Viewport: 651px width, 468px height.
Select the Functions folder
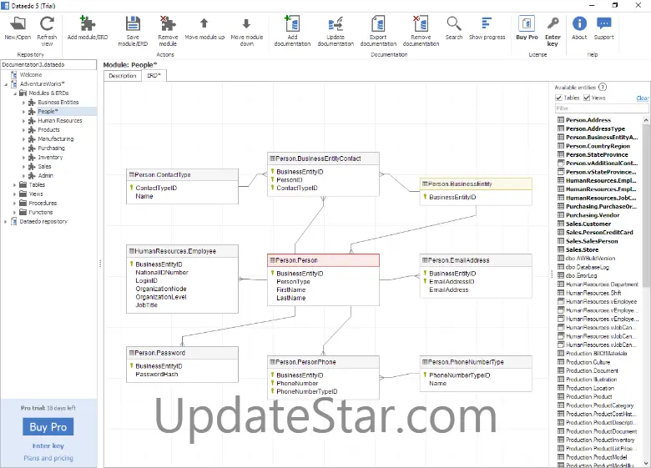pyautogui.click(x=41, y=212)
